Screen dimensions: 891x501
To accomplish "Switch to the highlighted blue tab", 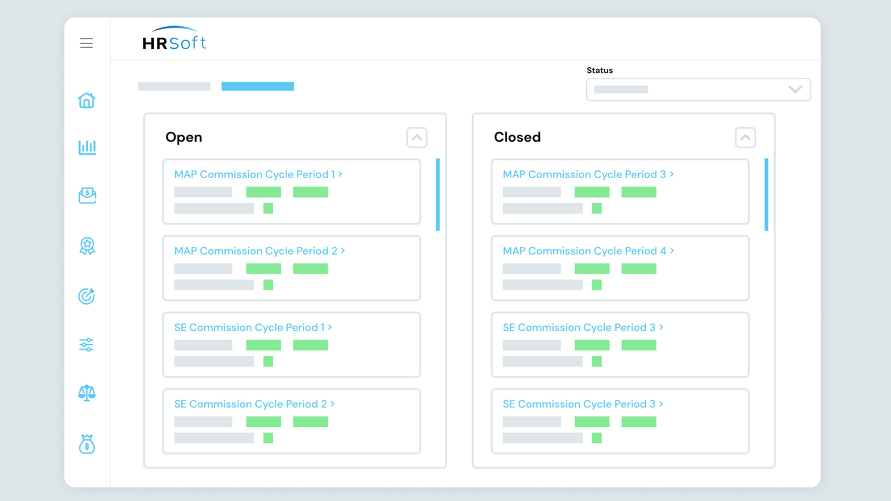I will coord(258,87).
